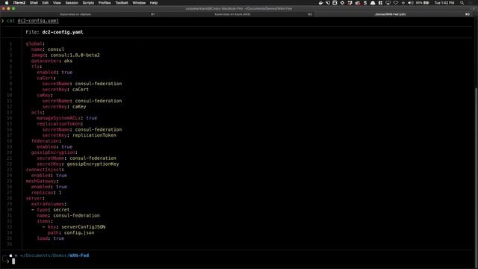Screen dimensions: 478x269
Task: Open the Scripts menu
Action: (88, 3)
